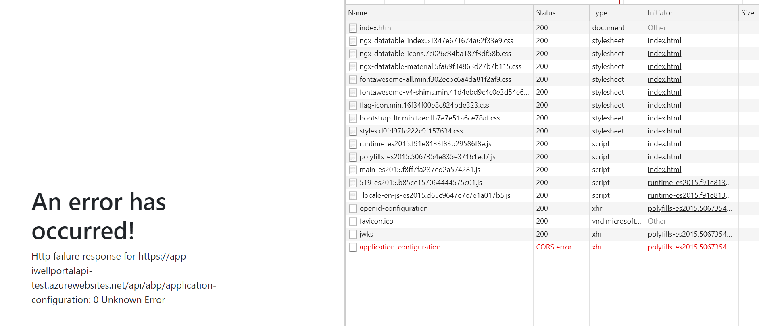The height and width of the screenshot is (326, 759).
Task: Click the favicon.ico request icon
Action: 353,221
